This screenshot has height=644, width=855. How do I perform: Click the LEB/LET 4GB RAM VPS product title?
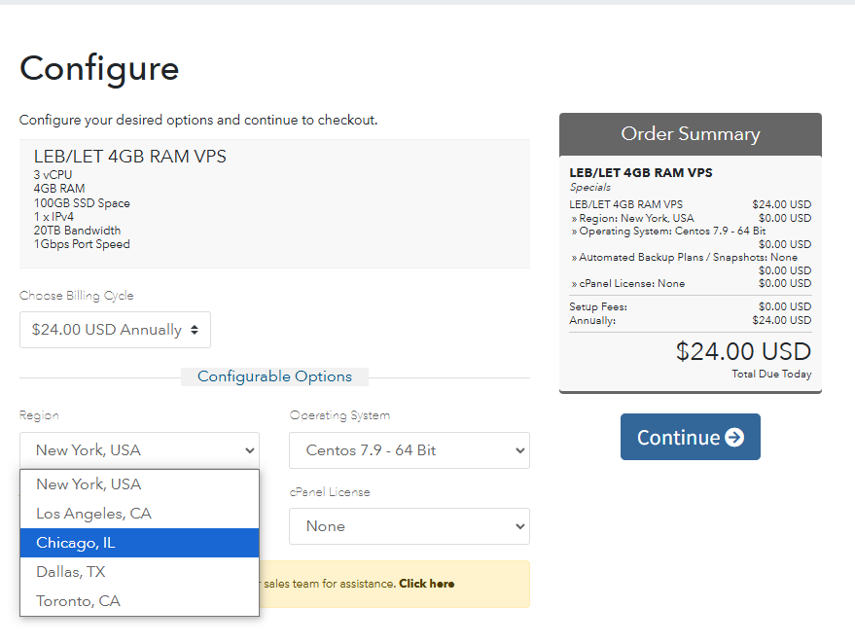point(129,157)
